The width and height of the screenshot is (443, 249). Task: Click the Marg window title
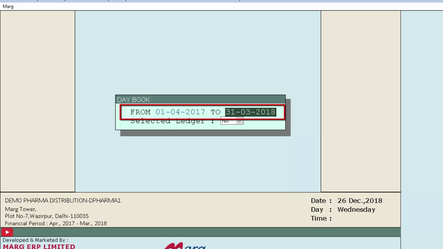(8, 7)
